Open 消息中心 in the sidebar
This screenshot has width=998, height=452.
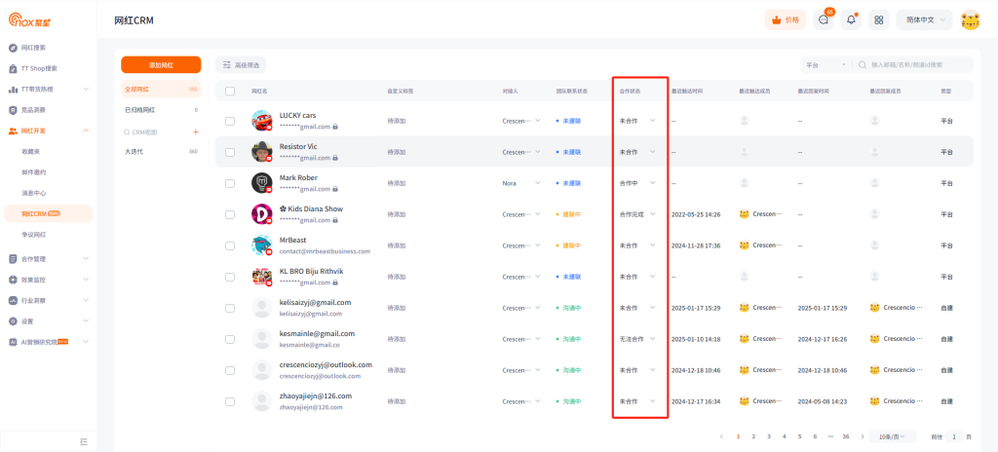pyautogui.click(x=34, y=193)
